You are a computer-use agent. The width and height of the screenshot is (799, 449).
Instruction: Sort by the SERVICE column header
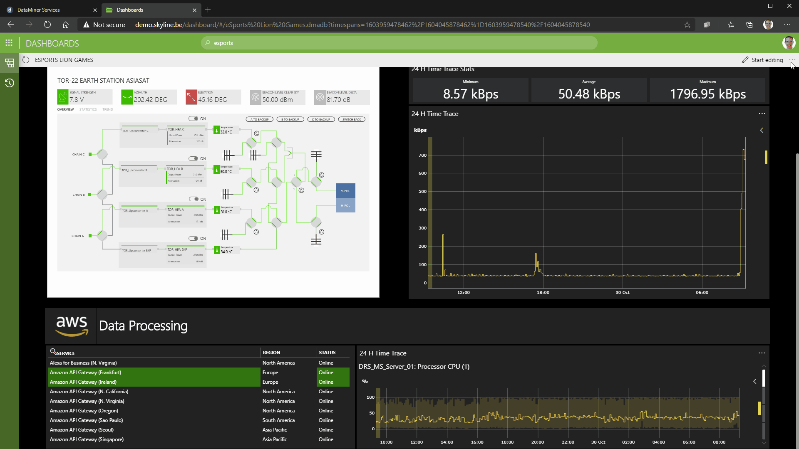tap(66, 353)
